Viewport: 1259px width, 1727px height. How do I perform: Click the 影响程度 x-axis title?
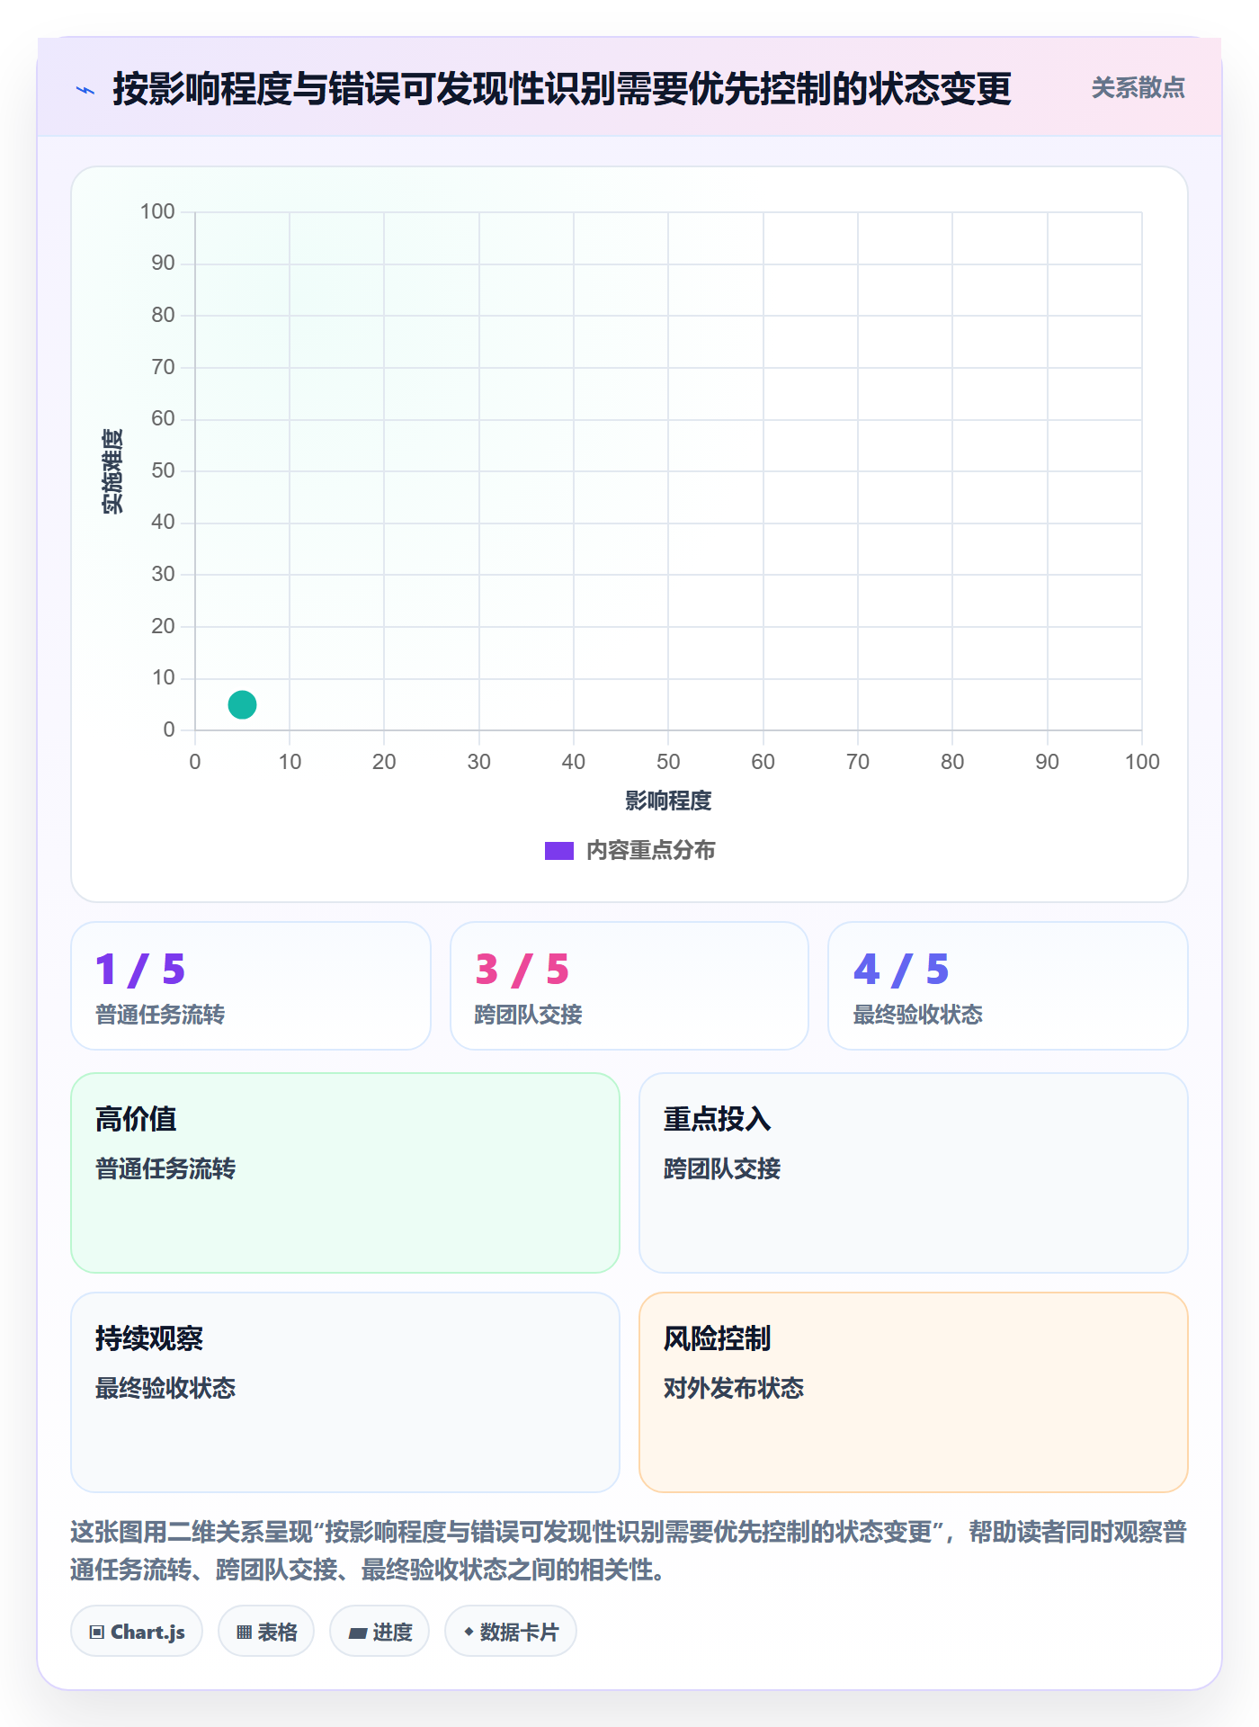click(x=668, y=801)
